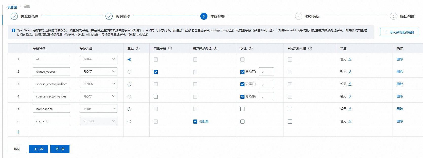Viewport: 423px width, 158px height.
Task: Delete the sparse_vector_indices field row
Action: (x=400, y=84)
